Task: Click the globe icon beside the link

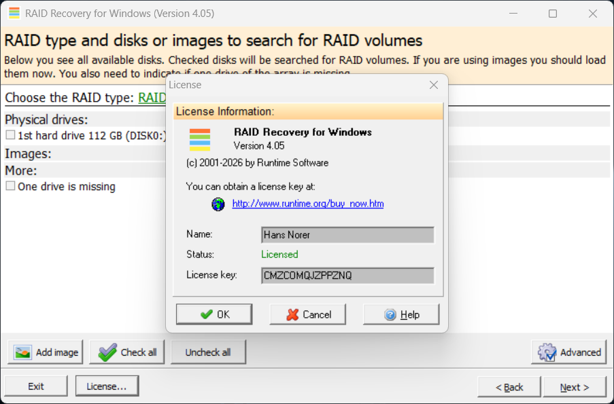Action: coord(218,204)
